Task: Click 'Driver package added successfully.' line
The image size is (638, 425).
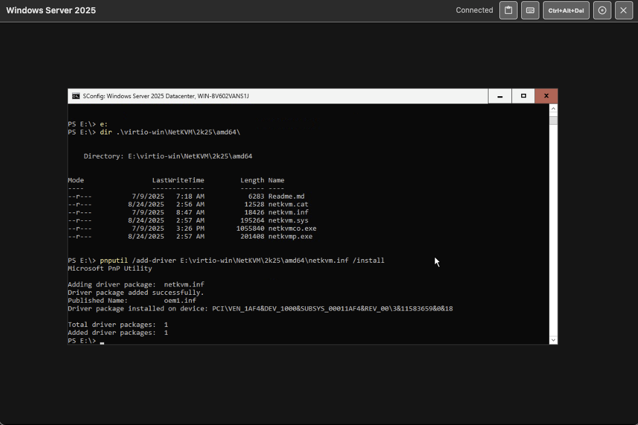Action: pos(136,292)
